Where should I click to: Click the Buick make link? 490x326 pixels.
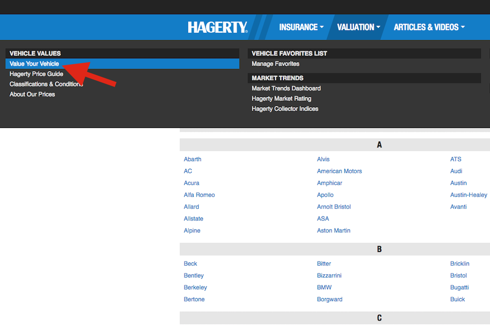457,299
